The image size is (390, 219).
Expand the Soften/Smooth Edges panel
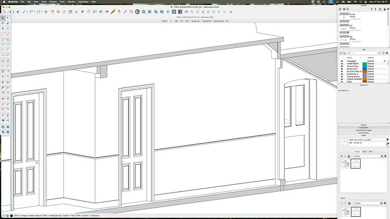pyautogui.click(x=363, y=130)
